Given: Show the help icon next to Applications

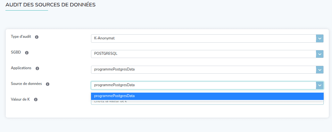Looking at the screenshot, I should pos(37,69).
